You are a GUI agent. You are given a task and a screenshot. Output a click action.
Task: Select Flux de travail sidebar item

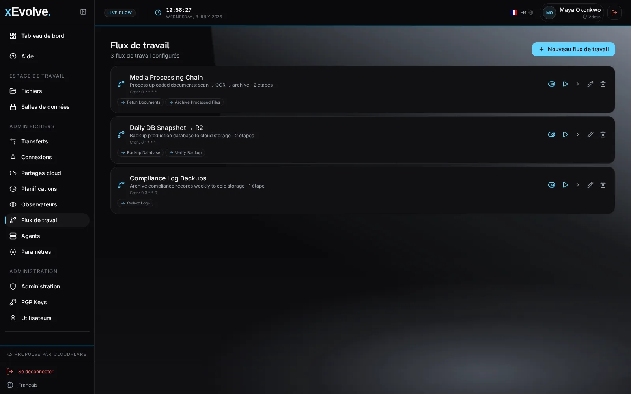coord(47,220)
